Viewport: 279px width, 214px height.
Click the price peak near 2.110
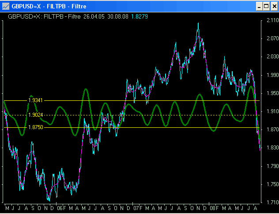(198, 23)
